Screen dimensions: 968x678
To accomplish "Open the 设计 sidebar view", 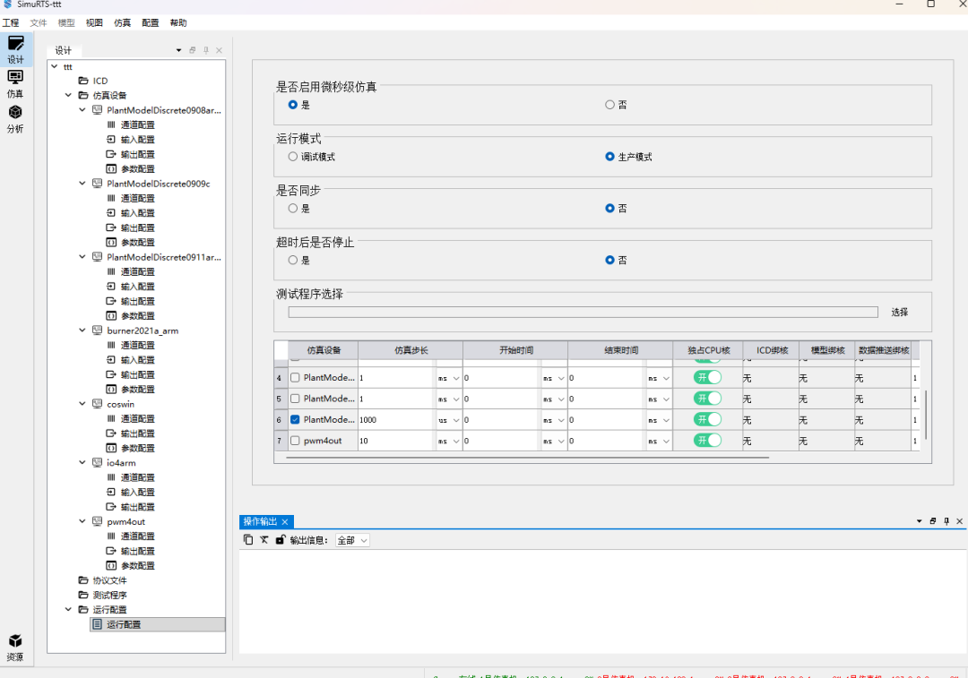I will point(15,49).
